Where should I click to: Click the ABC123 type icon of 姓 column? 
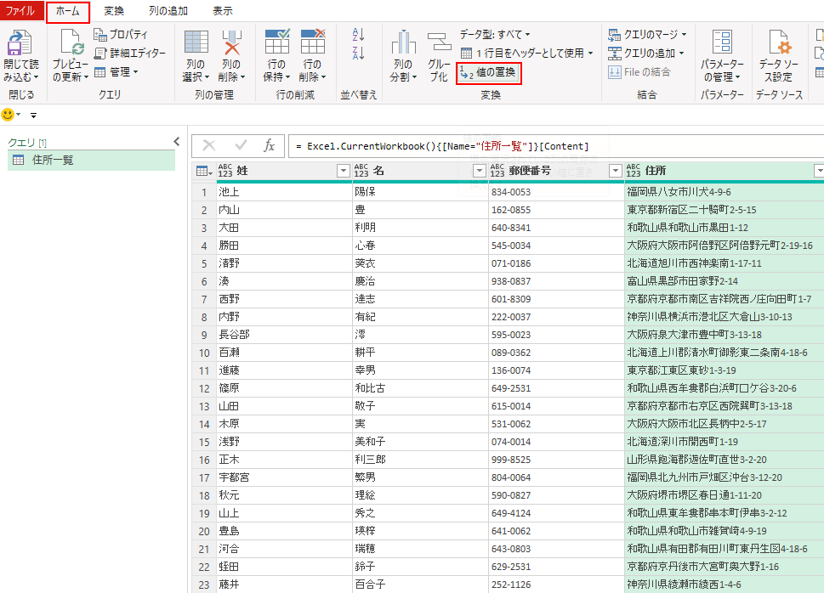pos(224,171)
